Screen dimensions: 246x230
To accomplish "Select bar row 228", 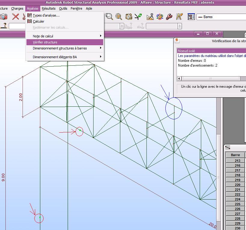I will pos(235,219).
